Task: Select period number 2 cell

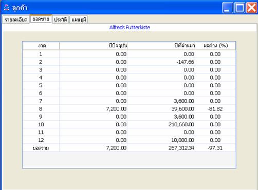Action: click(41, 62)
